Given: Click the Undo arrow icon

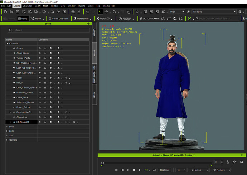Looking at the screenshot, I should [88, 12].
